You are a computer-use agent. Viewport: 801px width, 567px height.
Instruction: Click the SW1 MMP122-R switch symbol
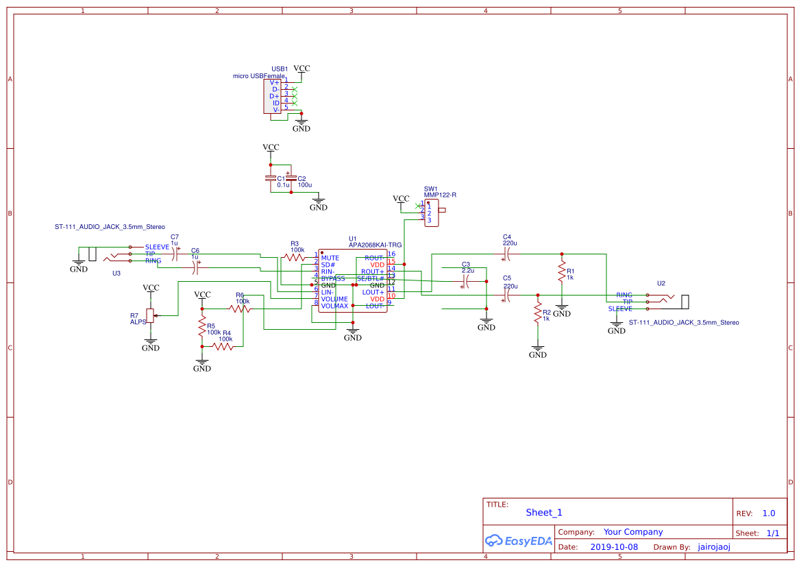tap(432, 213)
